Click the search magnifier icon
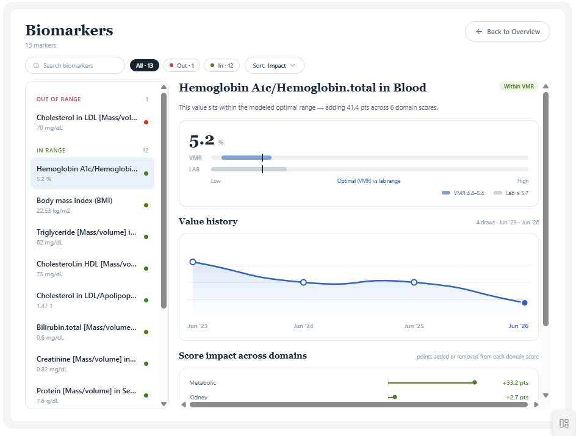The image size is (576, 436). coord(36,66)
